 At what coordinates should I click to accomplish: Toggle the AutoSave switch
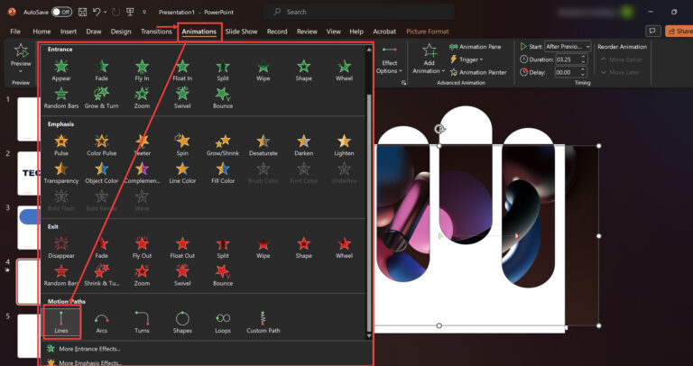coord(61,13)
